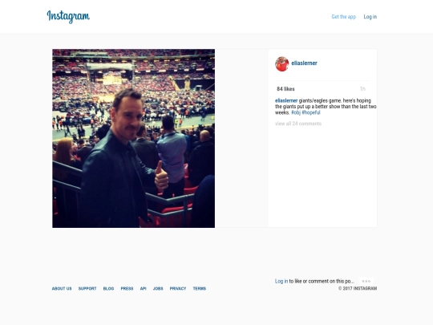Viewport: 433px width, 325px height.
Task: Open the Blog footer link
Action: (108, 289)
